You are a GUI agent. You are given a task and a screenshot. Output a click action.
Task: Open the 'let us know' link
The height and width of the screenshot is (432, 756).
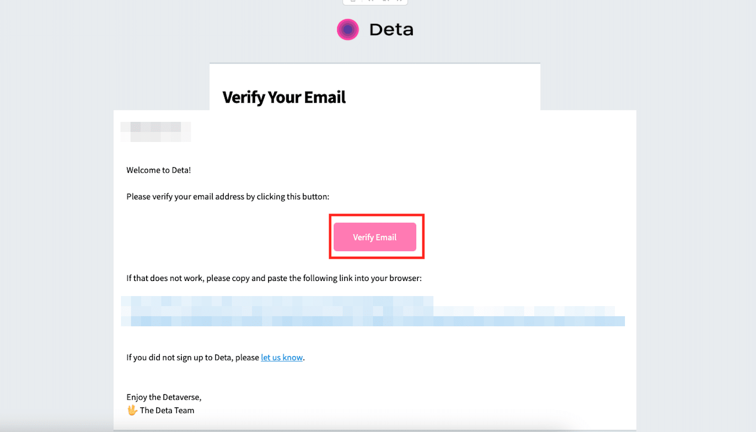(282, 357)
